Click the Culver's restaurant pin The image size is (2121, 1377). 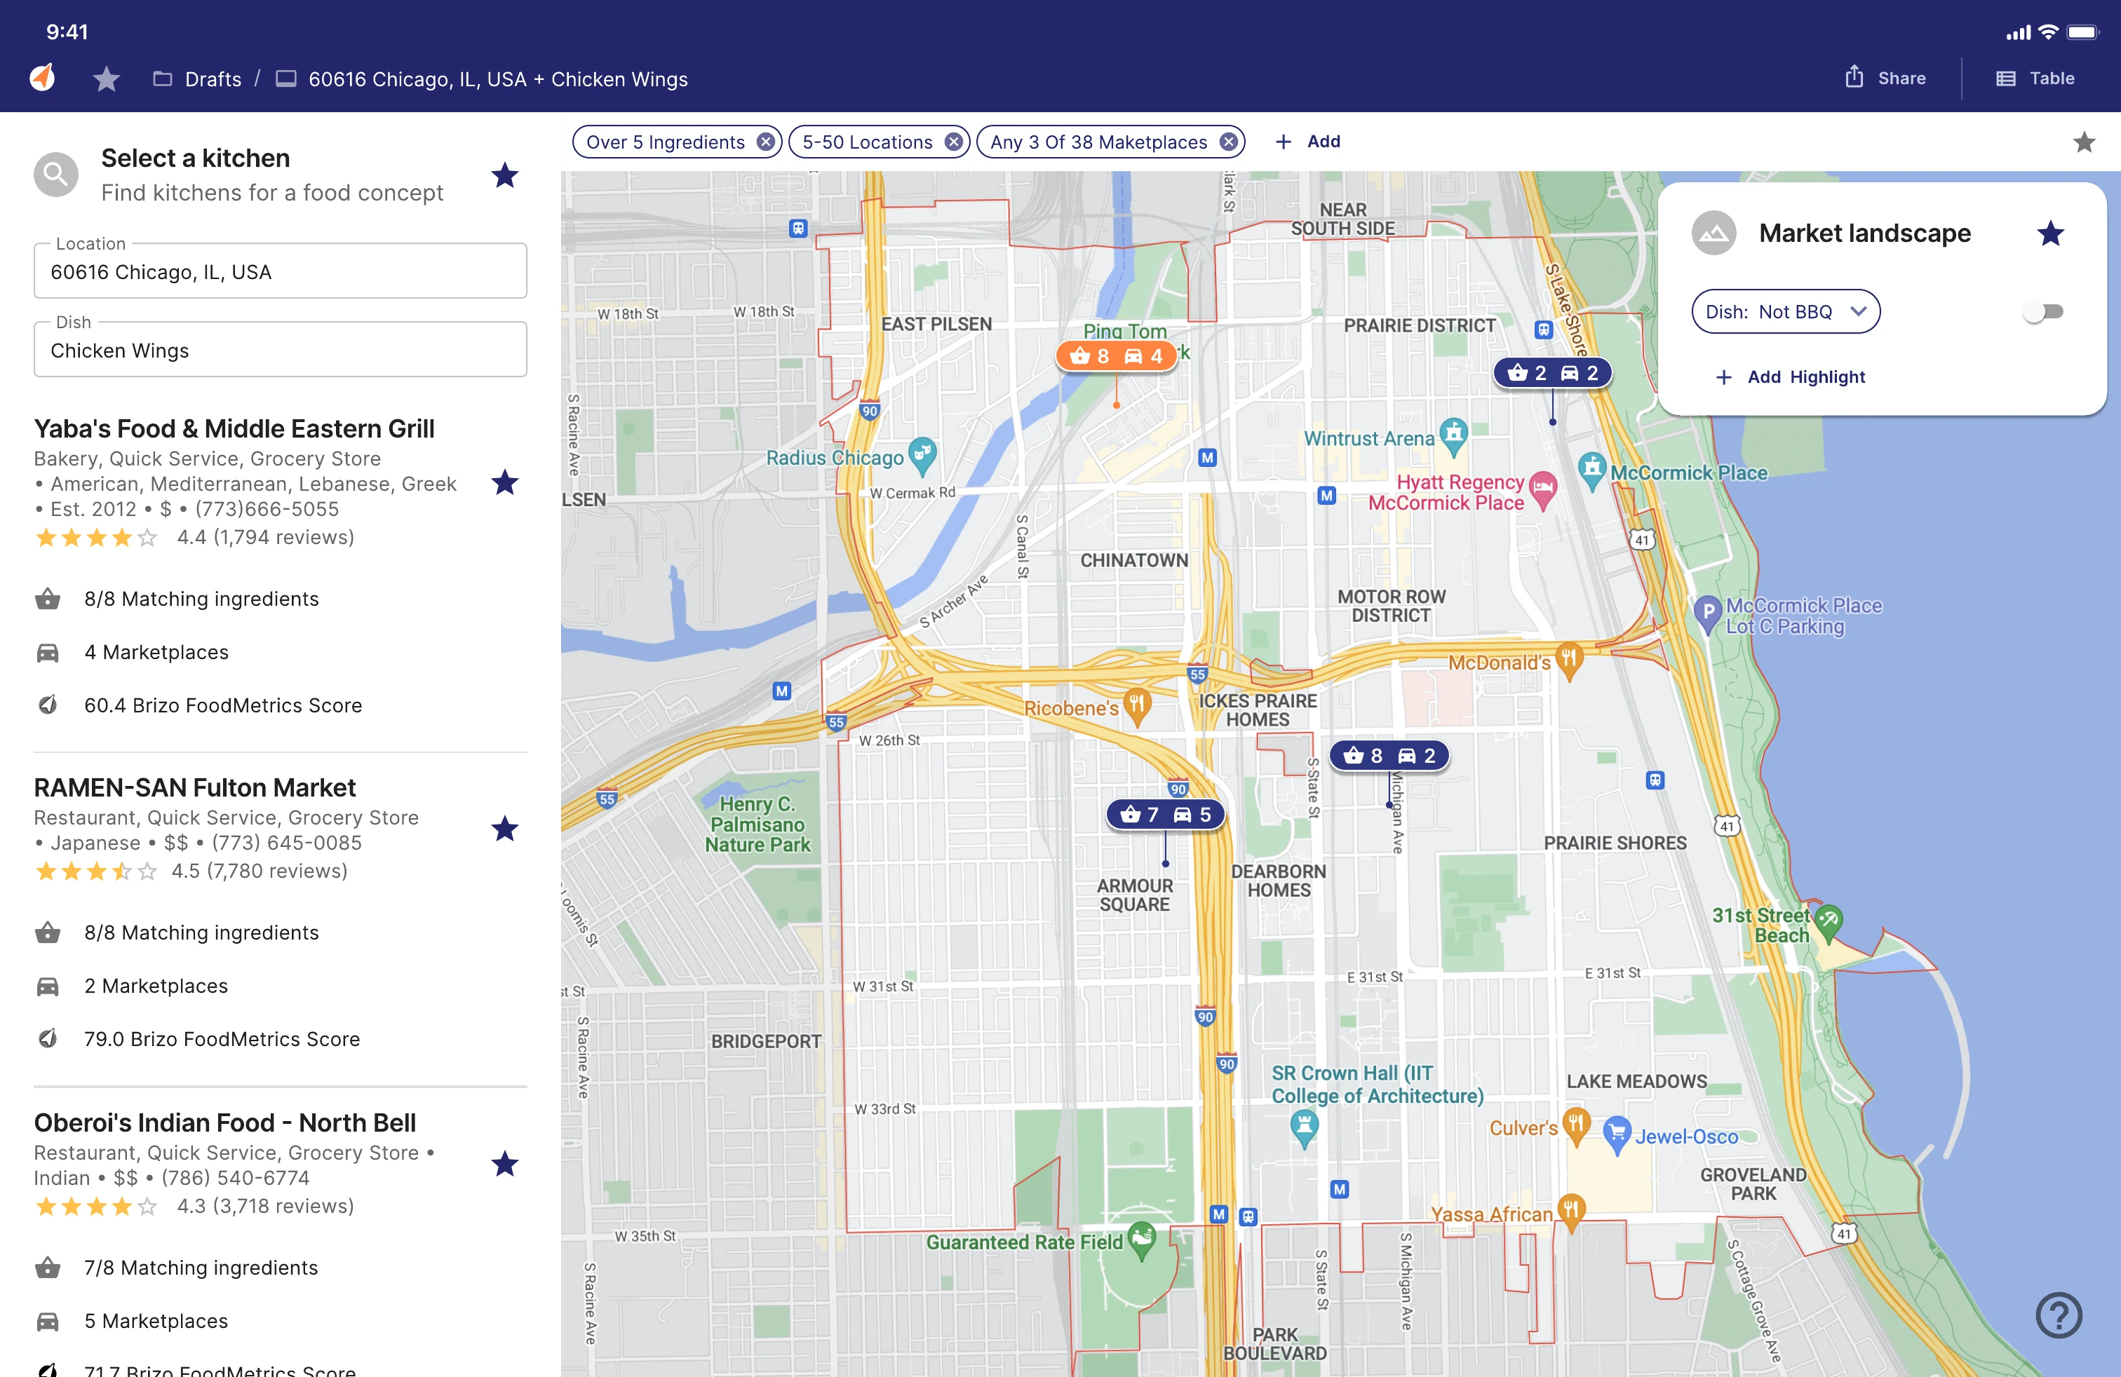pos(1577,1127)
